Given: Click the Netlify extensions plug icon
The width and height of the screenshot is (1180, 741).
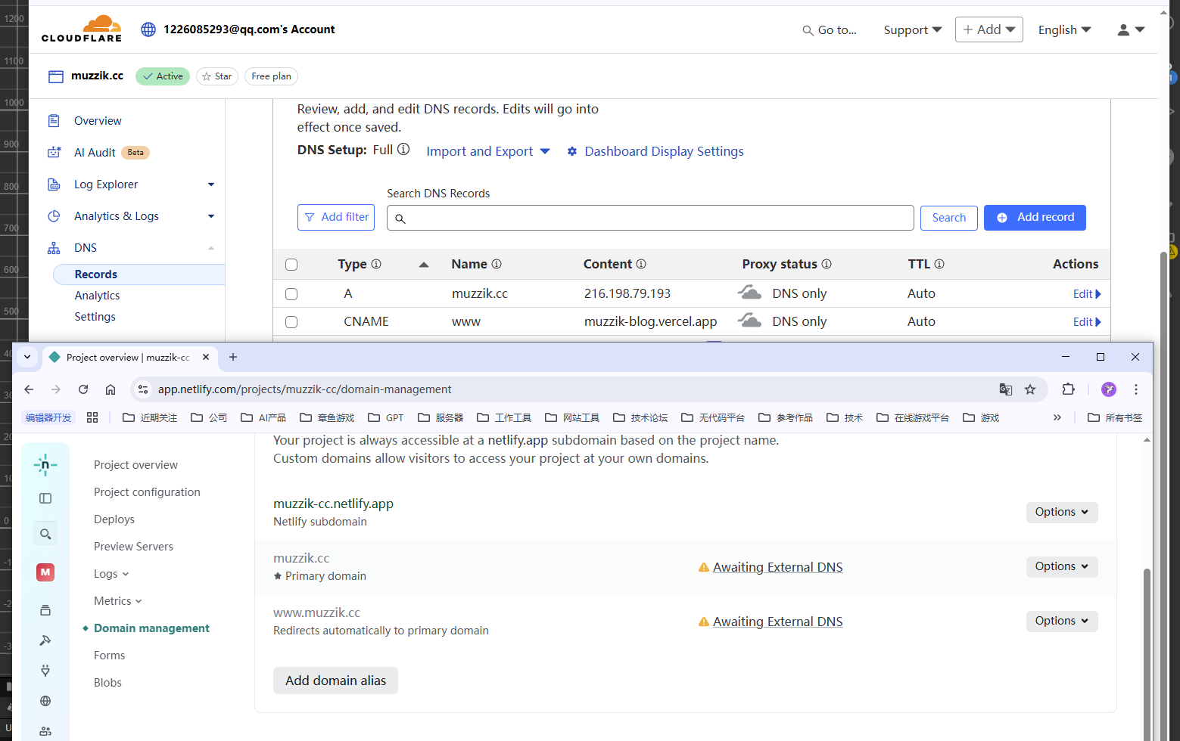Looking at the screenshot, I should [45, 671].
